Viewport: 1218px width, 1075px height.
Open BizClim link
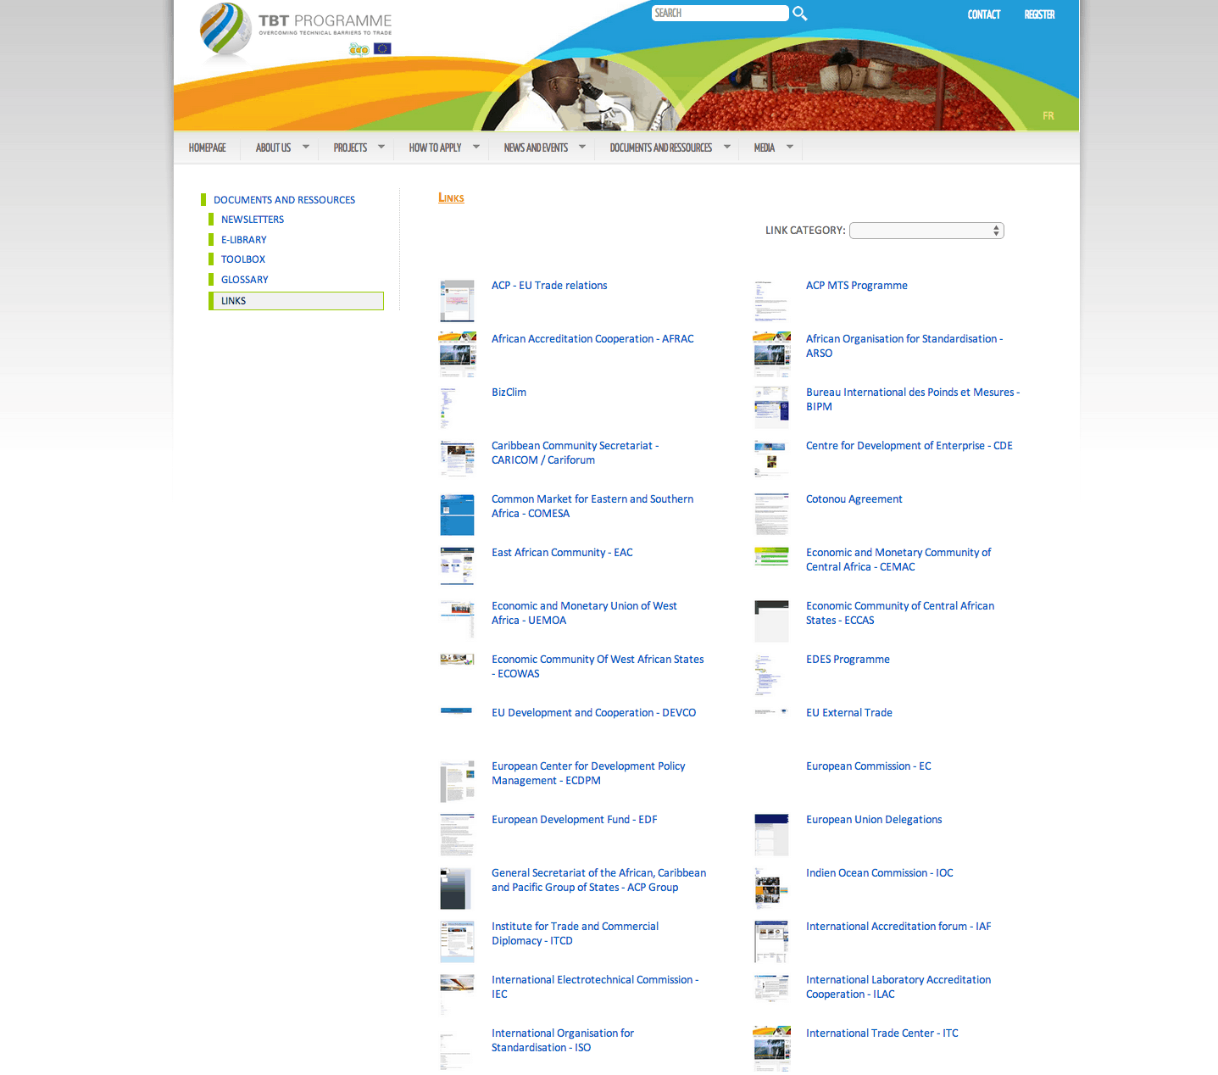tap(509, 393)
